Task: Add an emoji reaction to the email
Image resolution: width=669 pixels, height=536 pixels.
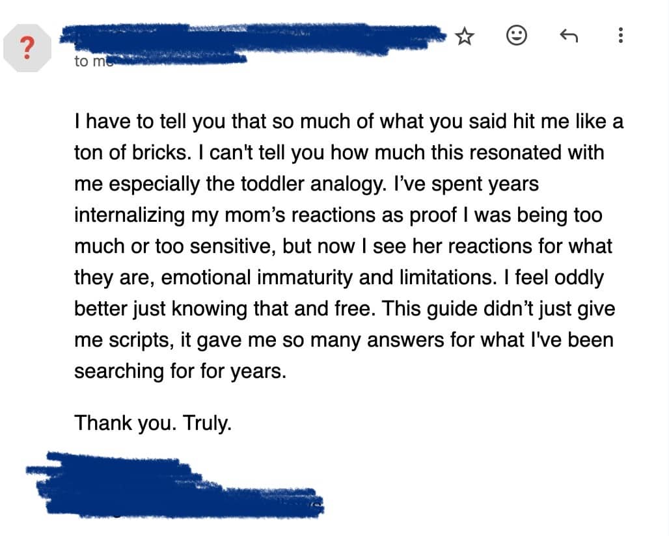Action: coord(516,35)
